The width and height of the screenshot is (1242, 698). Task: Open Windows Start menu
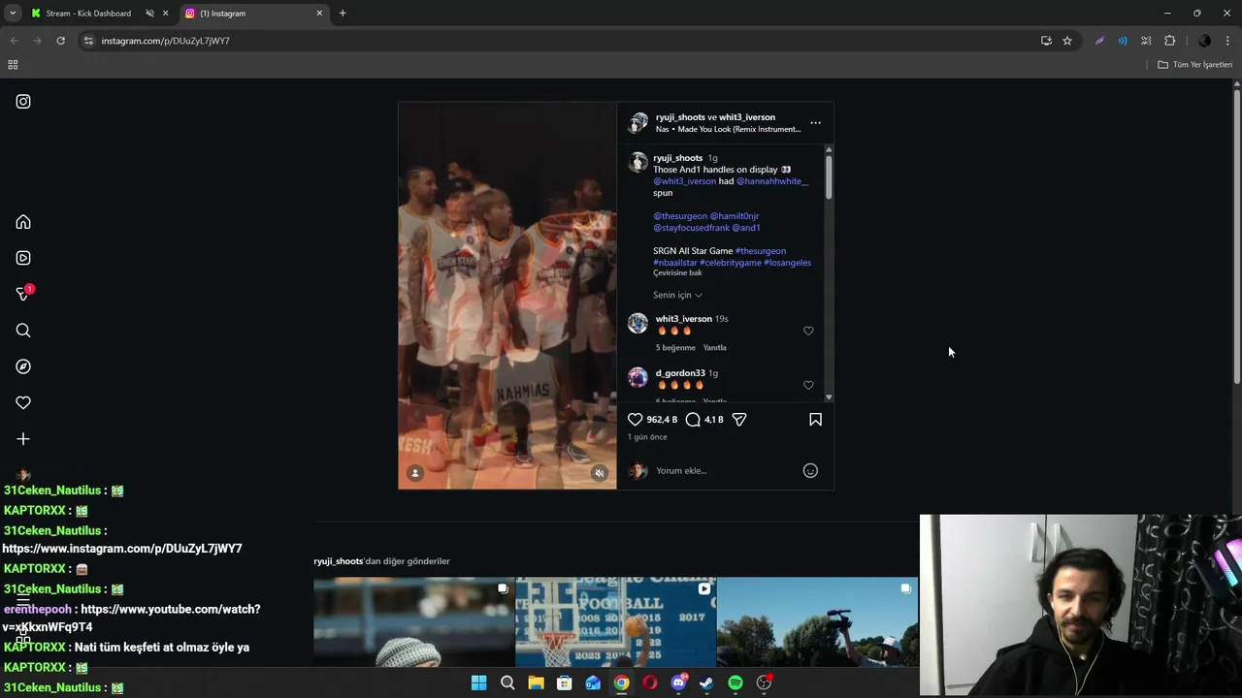tap(478, 682)
